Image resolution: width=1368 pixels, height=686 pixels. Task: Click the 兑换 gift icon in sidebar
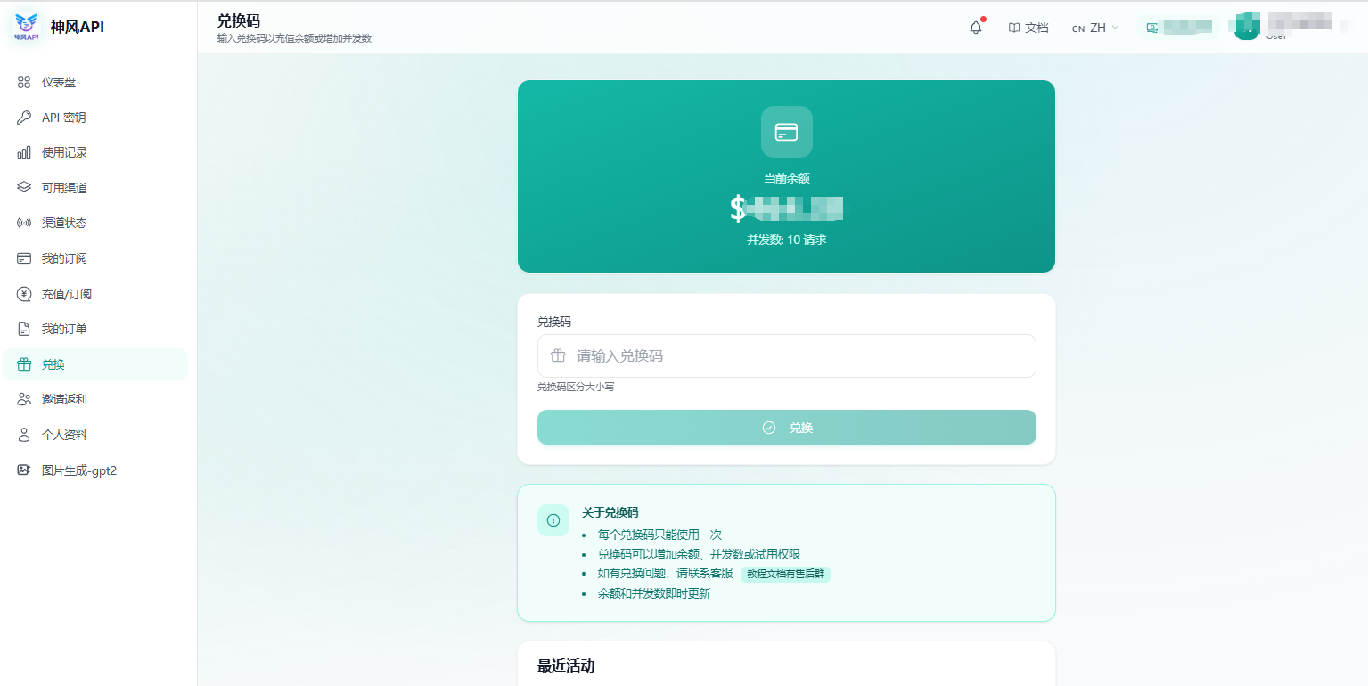point(24,364)
